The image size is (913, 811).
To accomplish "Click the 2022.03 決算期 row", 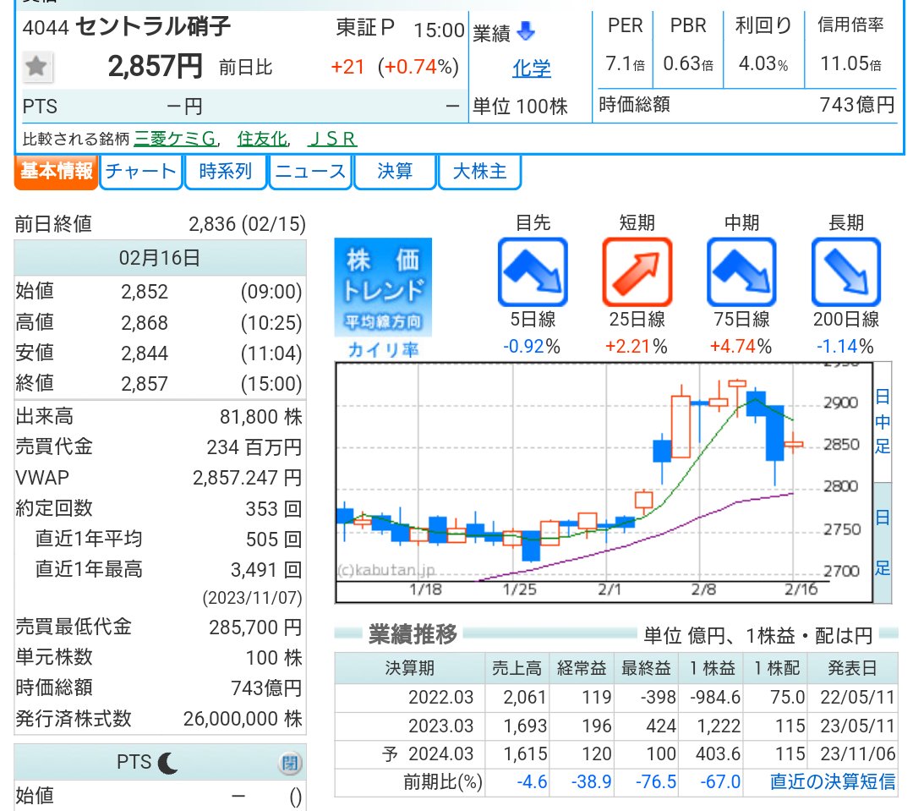I will 615,698.
